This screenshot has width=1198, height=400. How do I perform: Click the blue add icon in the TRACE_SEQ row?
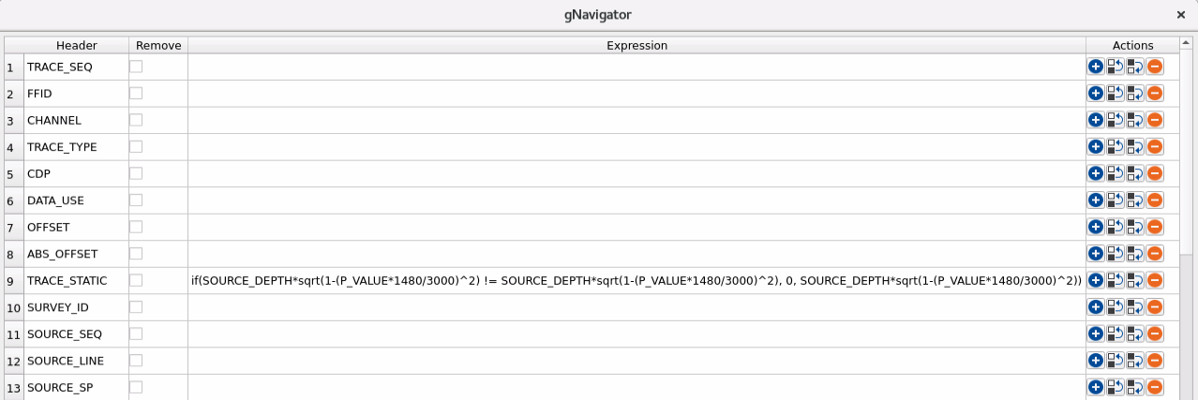[x=1095, y=67]
